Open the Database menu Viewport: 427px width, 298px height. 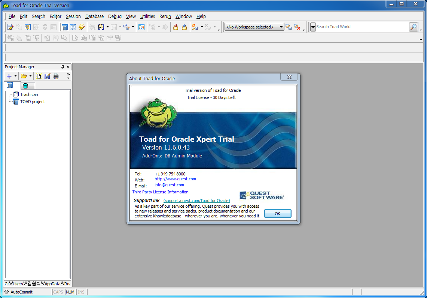(x=94, y=16)
